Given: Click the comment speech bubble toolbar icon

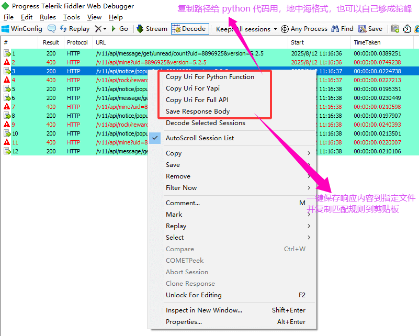Looking at the screenshot, I should click(52, 29).
